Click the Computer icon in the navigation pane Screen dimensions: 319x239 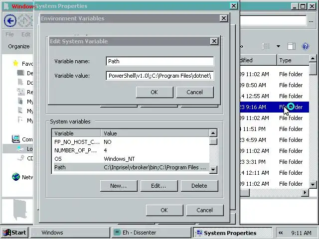coord(15,139)
